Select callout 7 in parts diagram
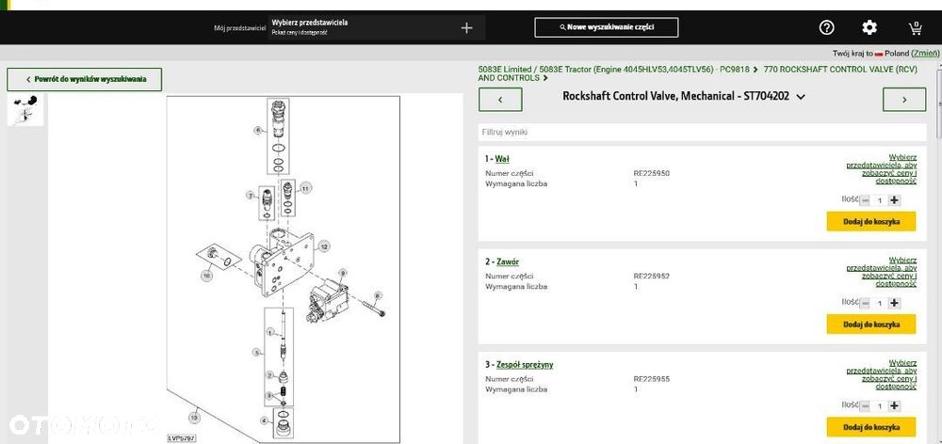Viewport: 942px width, 444px height. click(251, 195)
